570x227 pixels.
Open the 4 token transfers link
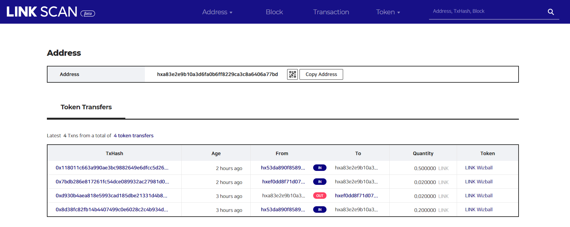click(x=133, y=136)
